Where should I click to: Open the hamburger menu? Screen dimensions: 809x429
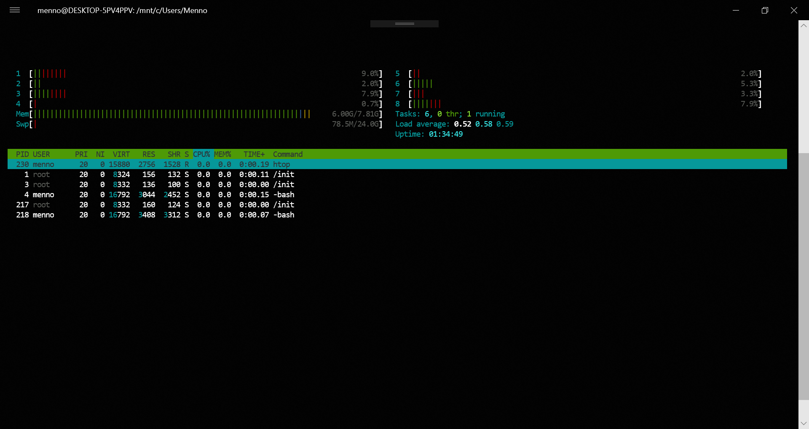tap(14, 10)
